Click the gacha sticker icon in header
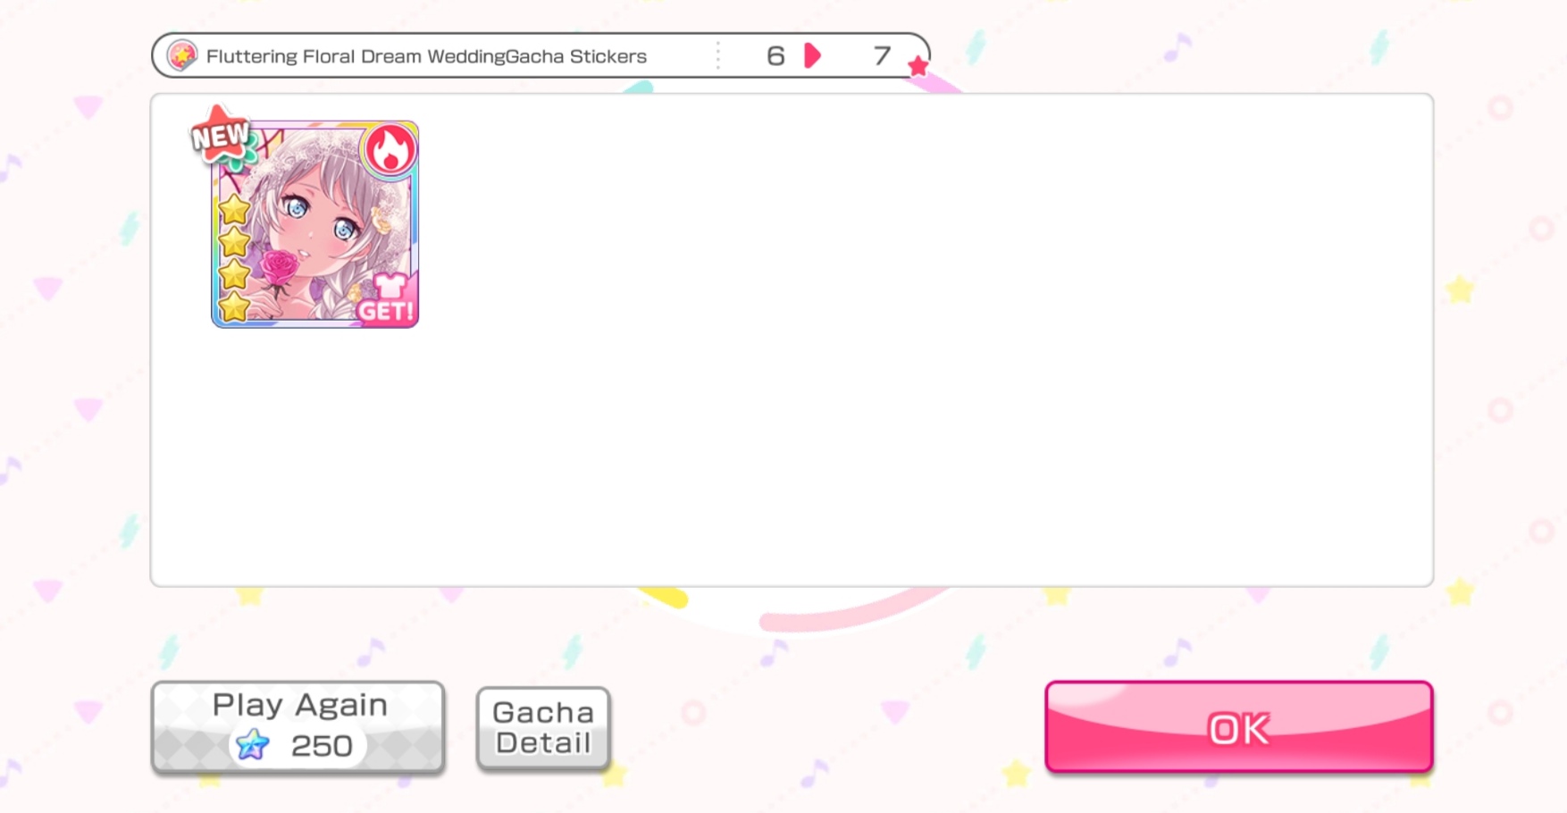 [182, 56]
